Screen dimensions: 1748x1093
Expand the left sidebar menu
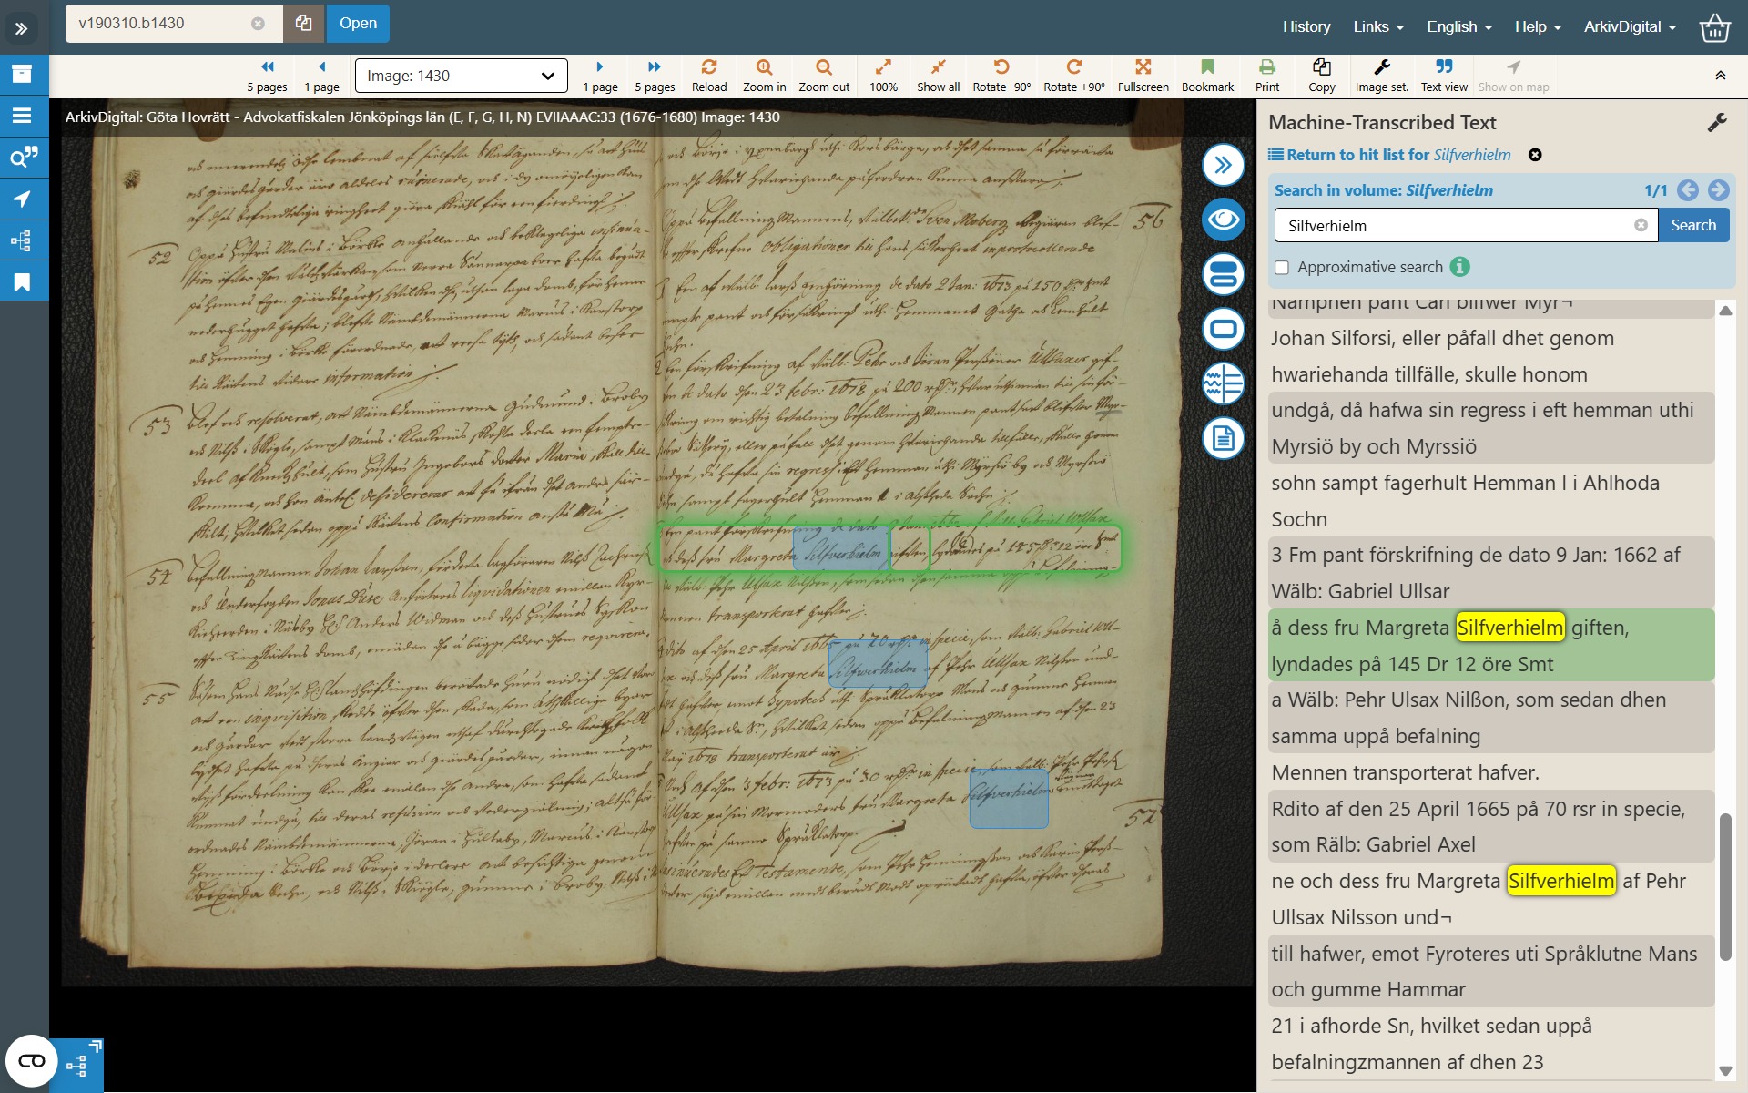click(22, 28)
